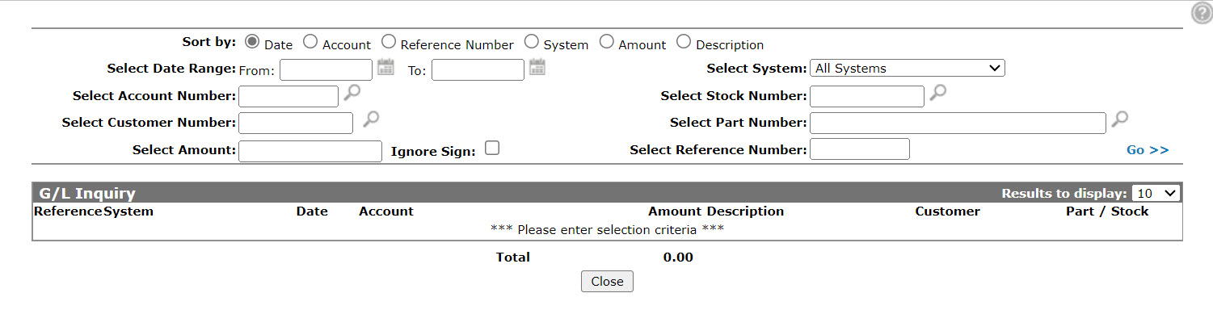Choose the Amount sort radio button

[x=606, y=42]
